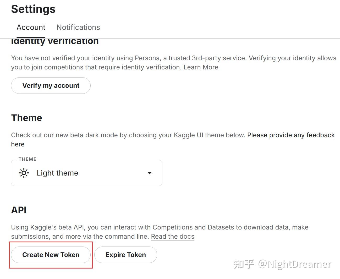The image size is (340, 279).
Task: Select the 'Light theme' combo box text
Action: 57,173
